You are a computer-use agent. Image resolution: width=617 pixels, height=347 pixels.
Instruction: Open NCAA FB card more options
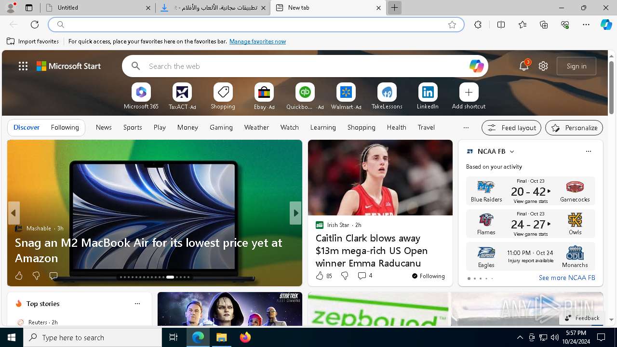pyautogui.click(x=588, y=151)
